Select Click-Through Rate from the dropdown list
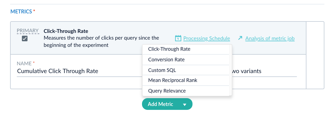The height and width of the screenshot is (116, 330). point(169,49)
